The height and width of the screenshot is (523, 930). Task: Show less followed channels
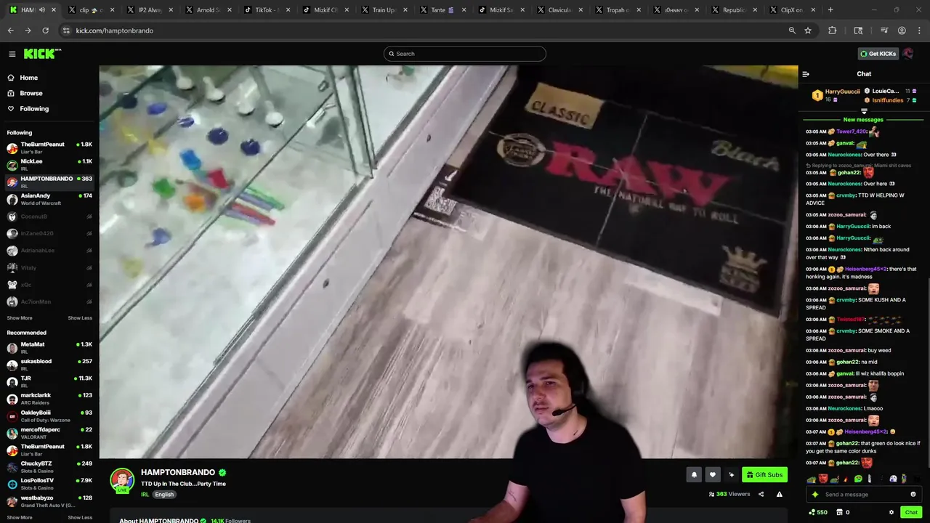(x=80, y=318)
